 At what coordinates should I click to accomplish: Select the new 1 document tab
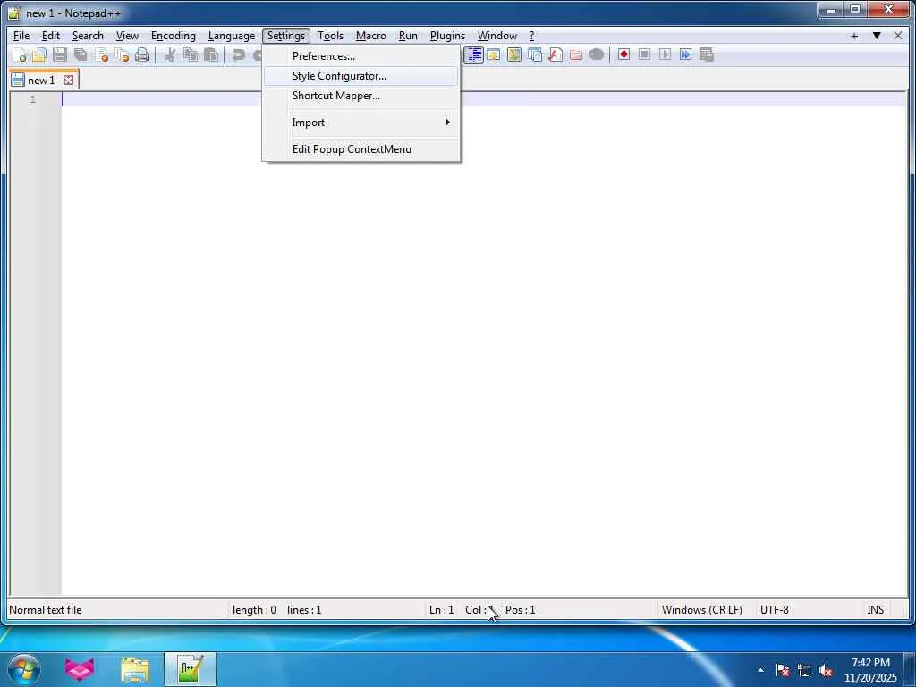(x=41, y=80)
